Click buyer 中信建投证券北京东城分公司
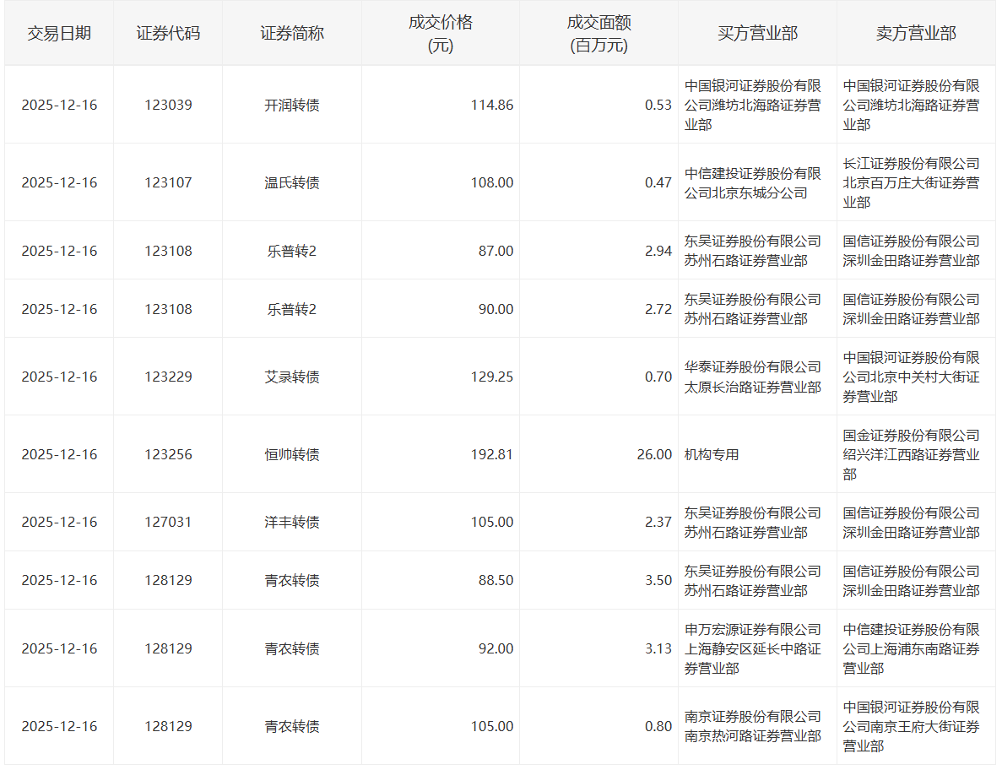Image resolution: width=1002 pixels, height=770 pixels. (x=753, y=182)
